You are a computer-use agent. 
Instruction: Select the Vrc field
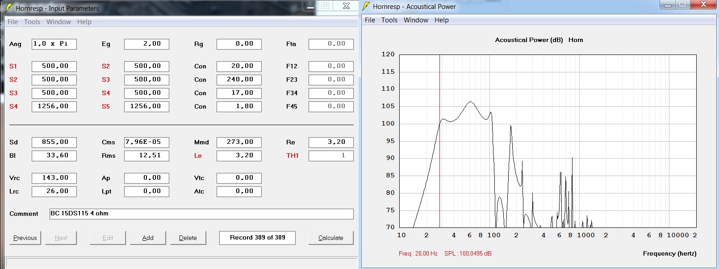54,178
